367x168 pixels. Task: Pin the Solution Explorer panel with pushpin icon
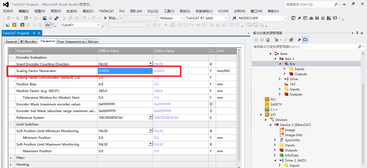[357, 33]
